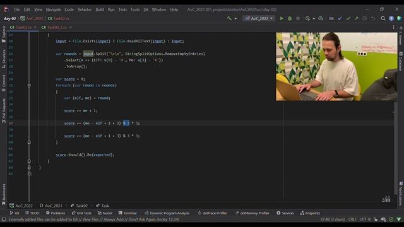404x227 pixels.
Task: Click the JetBrains toolbox icon at toolbar end
Action: coord(400,18)
